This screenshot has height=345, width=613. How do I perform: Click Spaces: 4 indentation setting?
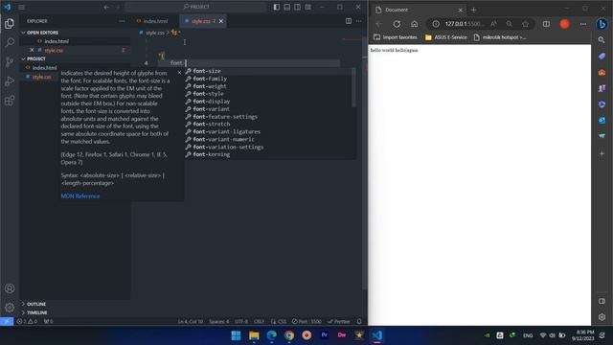click(219, 321)
